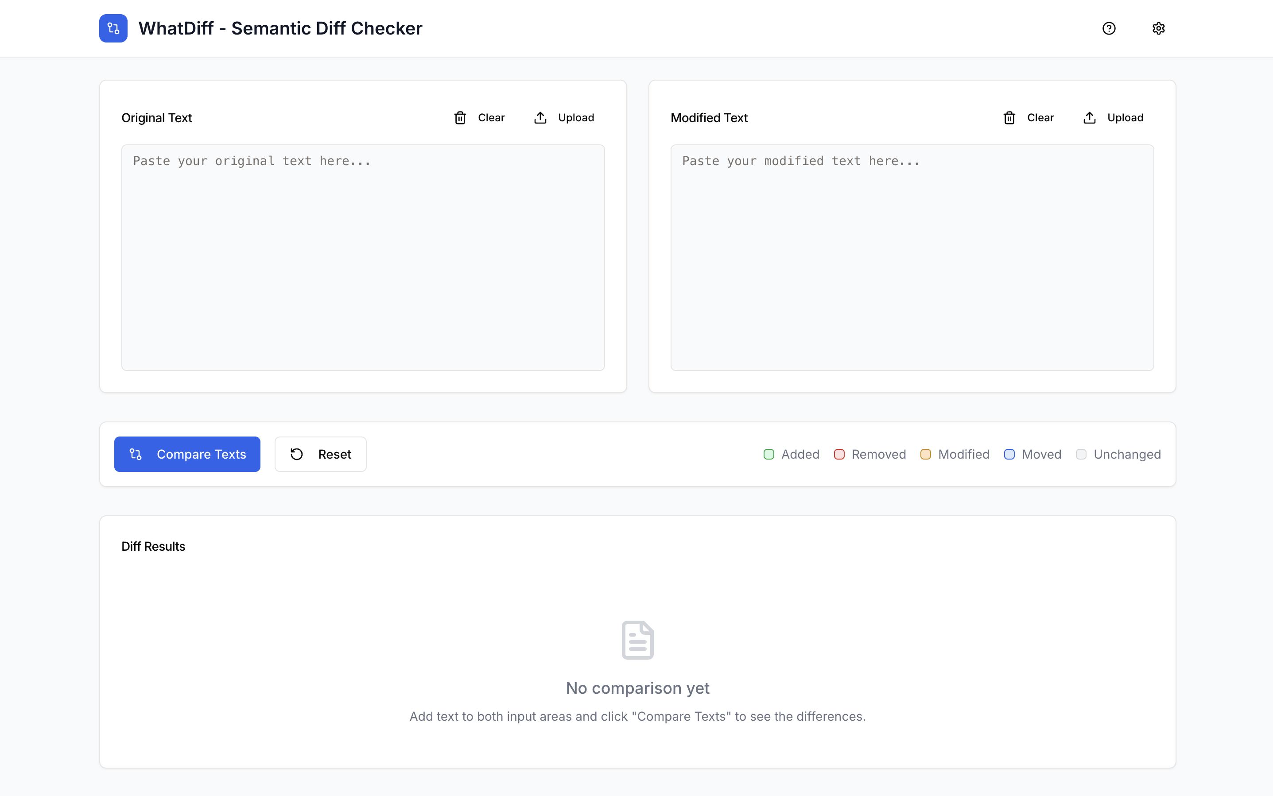Image resolution: width=1273 pixels, height=796 pixels.
Task: Click the "Add text to both input areas" hint
Action: 637,716
